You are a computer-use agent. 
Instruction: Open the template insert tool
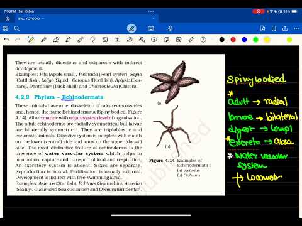pyautogui.click(x=179, y=40)
